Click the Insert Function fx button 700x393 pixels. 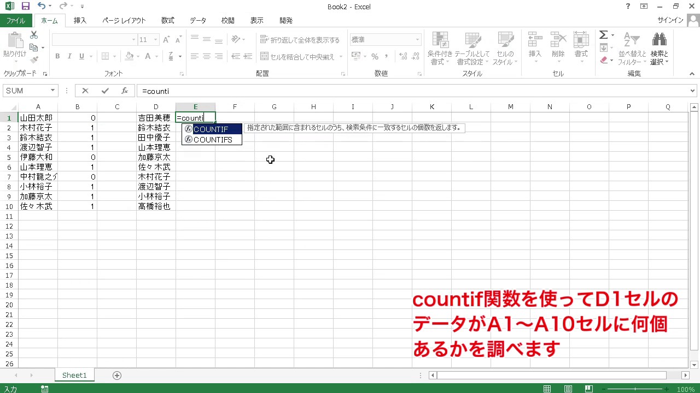point(125,91)
